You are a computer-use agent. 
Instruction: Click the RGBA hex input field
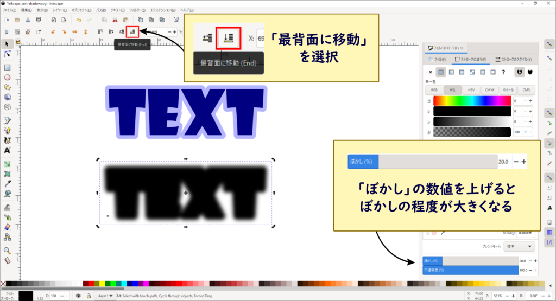tap(525, 233)
